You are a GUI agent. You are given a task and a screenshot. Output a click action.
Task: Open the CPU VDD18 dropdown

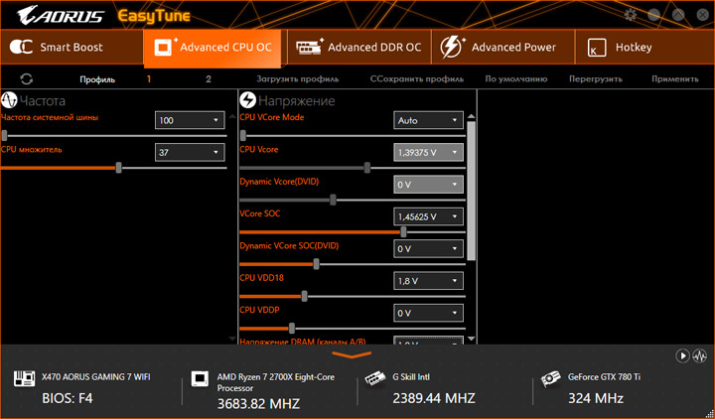(x=428, y=281)
